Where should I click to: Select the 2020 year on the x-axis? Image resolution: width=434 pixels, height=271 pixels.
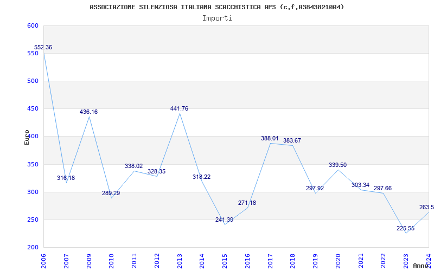click(x=337, y=260)
